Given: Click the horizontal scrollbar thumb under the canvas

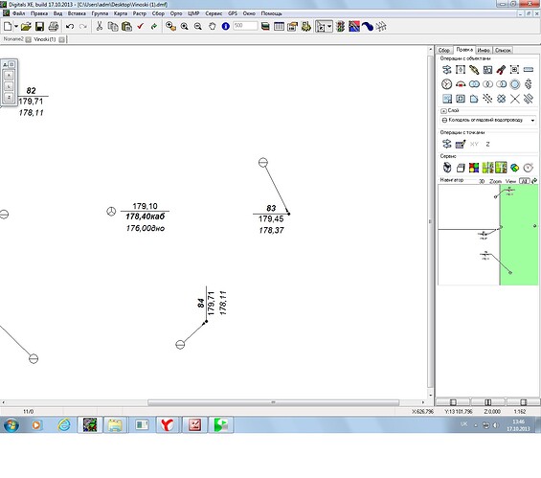Looking at the screenshot, I should [x=273, y=402].
